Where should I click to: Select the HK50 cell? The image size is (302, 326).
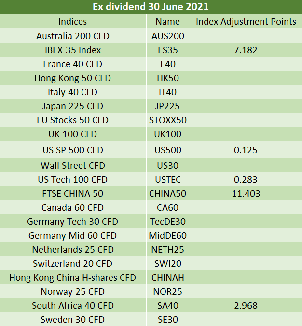167,78
